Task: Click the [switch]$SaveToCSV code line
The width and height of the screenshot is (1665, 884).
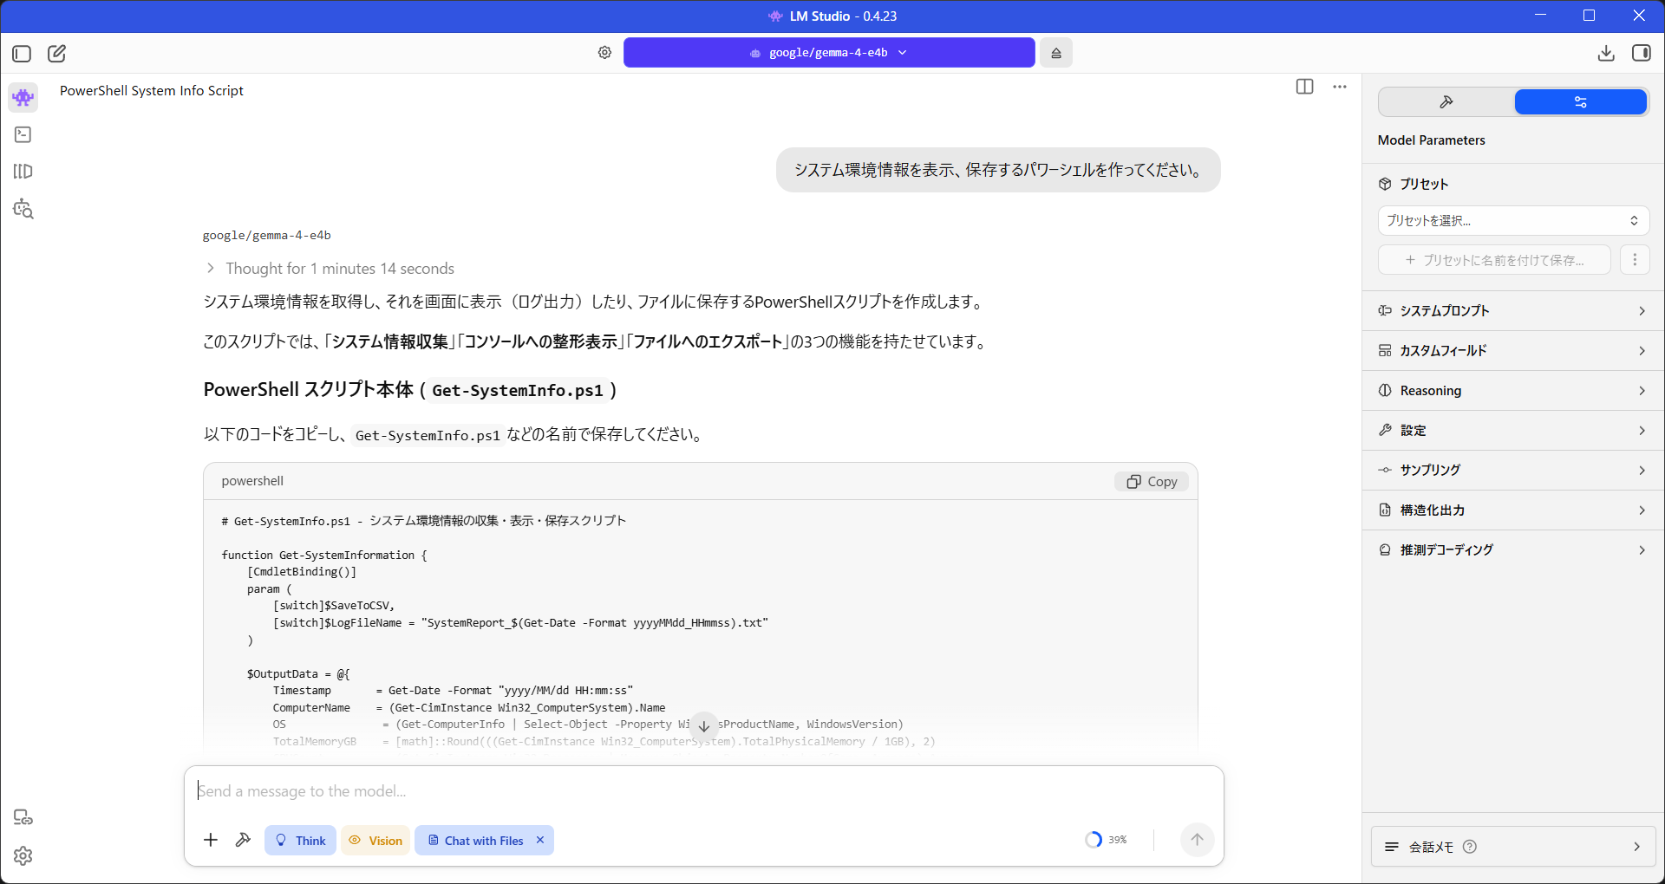Action: coord(334,606)
